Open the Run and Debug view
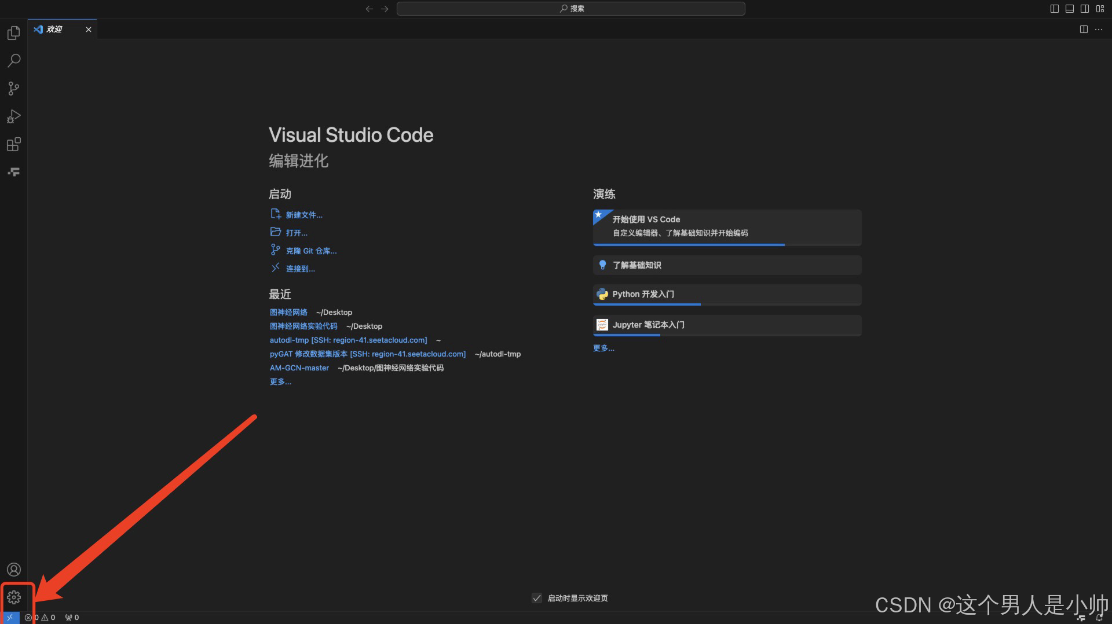Screen dimensions: 1112x624 coord(14,116)
